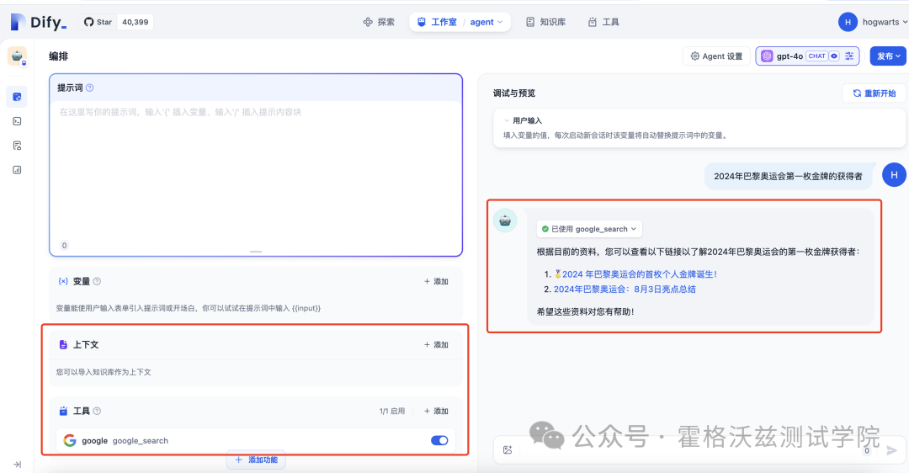Click the 编排 heading
909x473 pixels.
coord(59,56)
